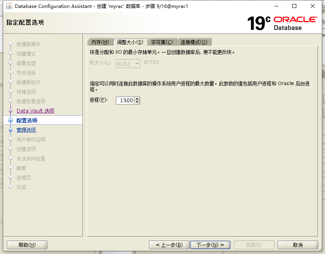This screenshot has height=254, width=325.
Task: Click the BYTES unit label
Action: click(x=152, y=62)
